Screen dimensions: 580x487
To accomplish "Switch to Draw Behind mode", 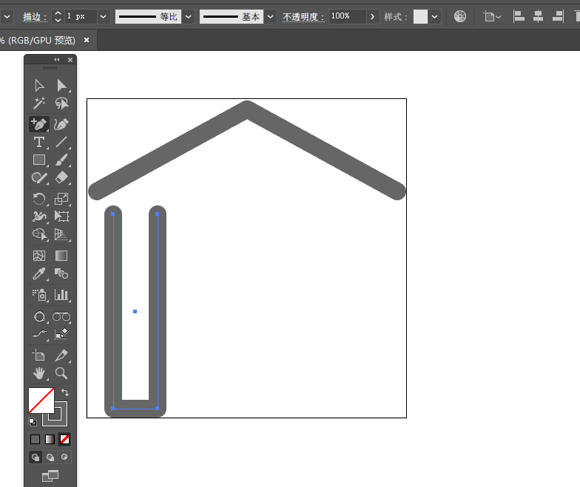I will [50, 457].
